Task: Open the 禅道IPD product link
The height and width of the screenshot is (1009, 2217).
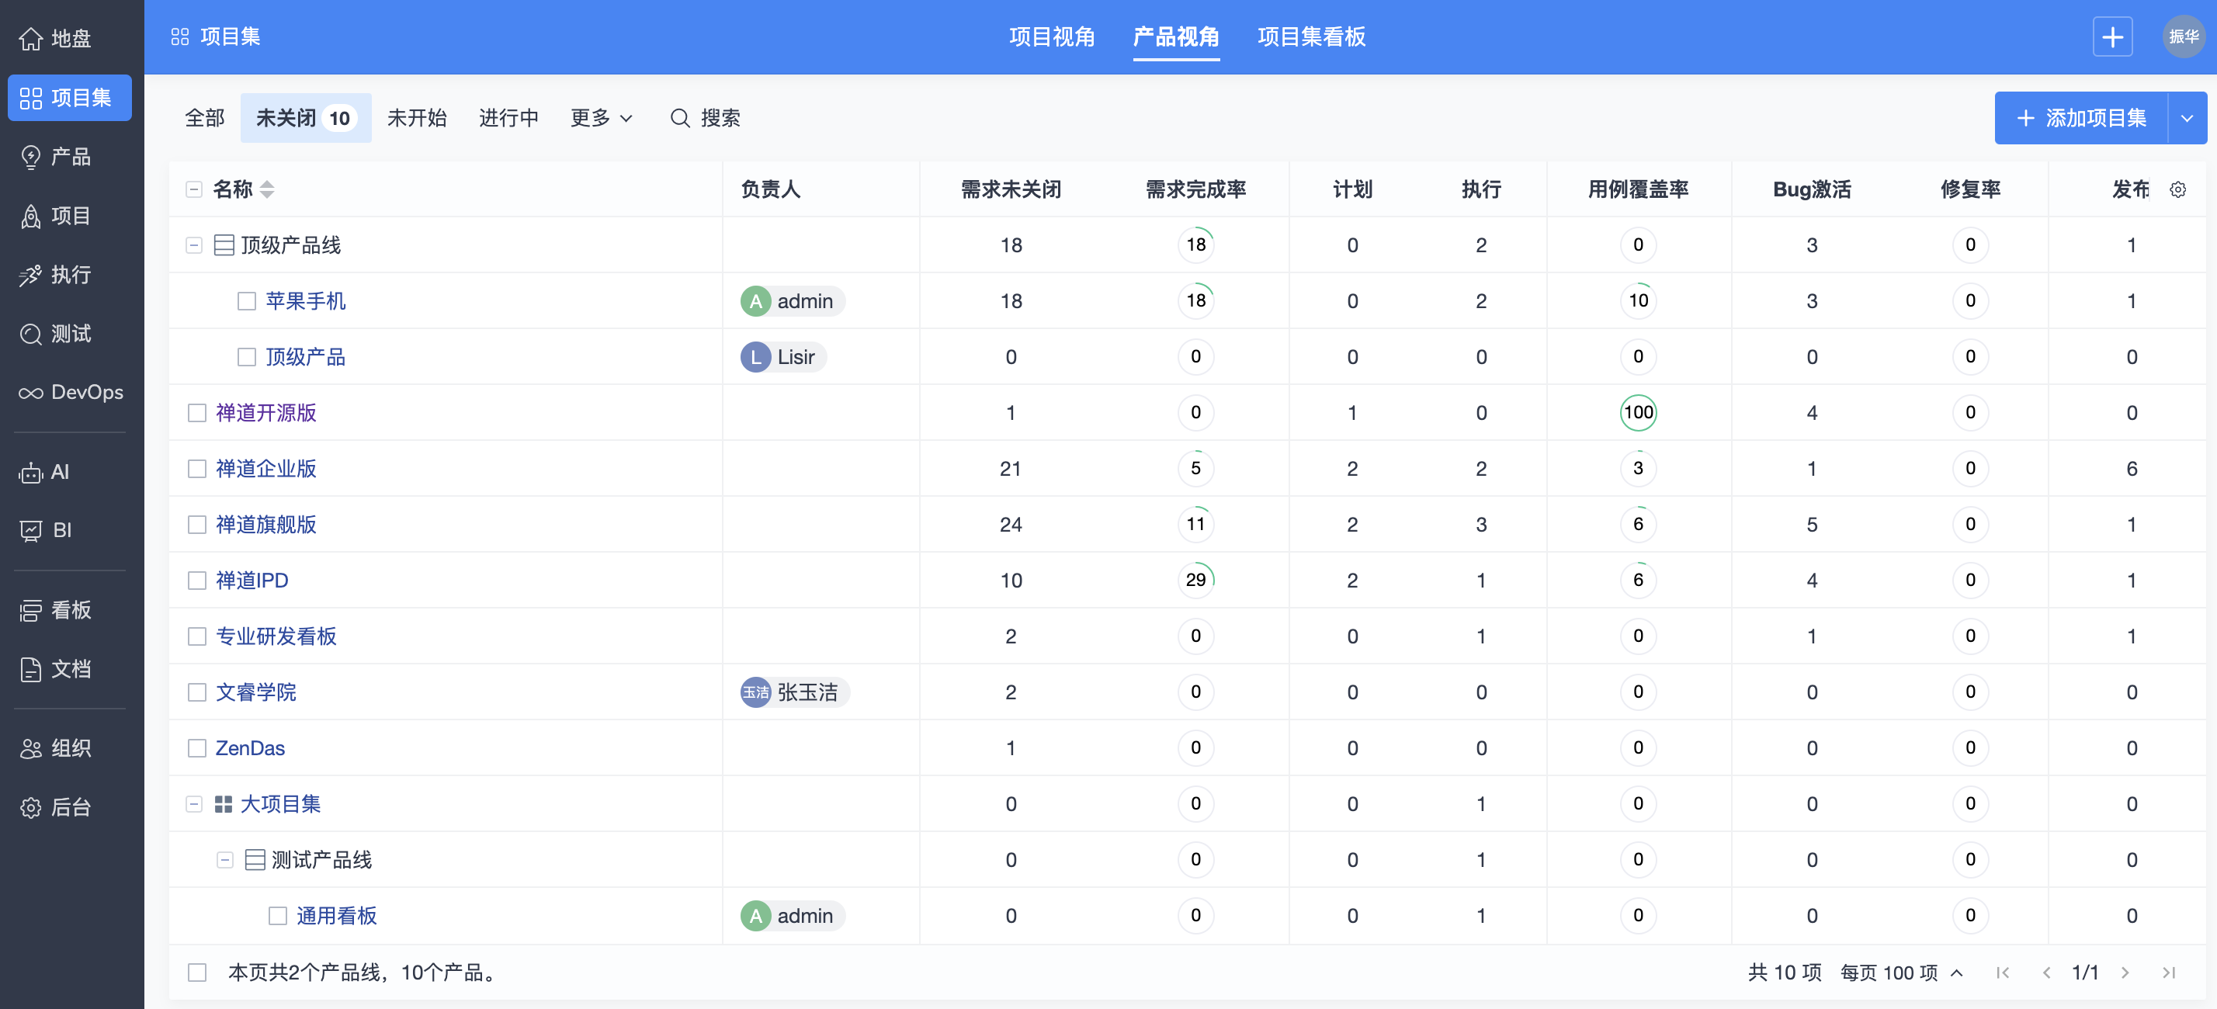Action: (252, 581)
